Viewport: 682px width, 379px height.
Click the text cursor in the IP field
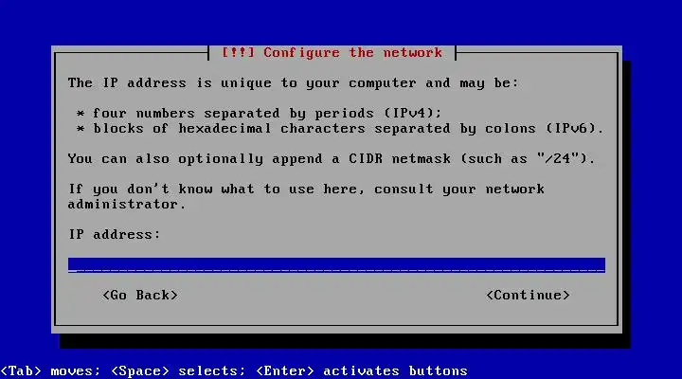click(x=72, y=270)
